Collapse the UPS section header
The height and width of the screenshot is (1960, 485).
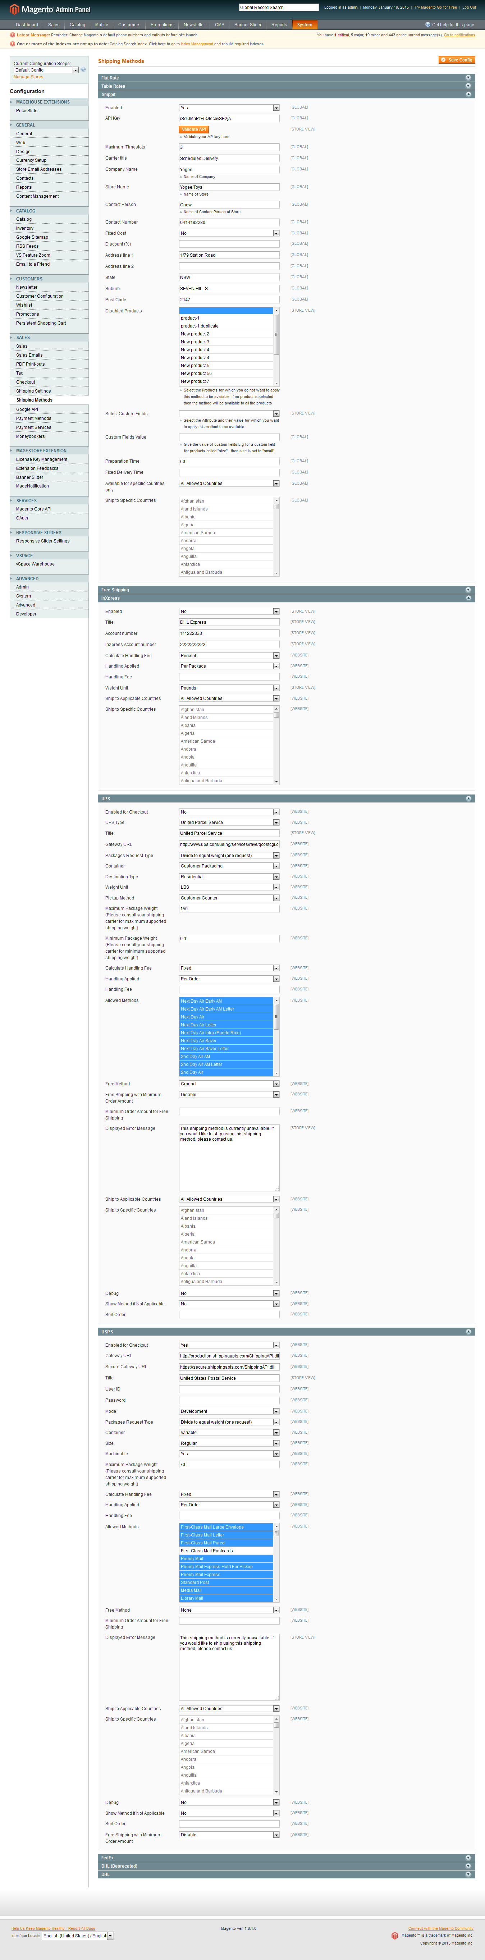pyautogui.click(x=286, y=799)
